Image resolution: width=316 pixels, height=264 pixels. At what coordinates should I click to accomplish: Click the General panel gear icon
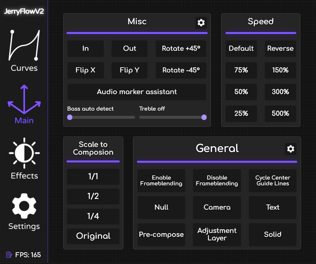tap(291, 149)
